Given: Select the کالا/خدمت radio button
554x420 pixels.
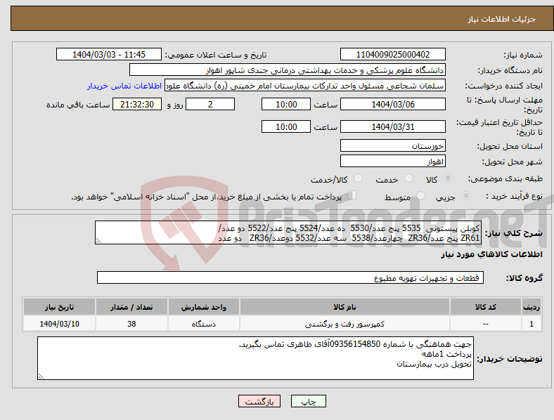Looking at the screenshot, I should tap(358, 178).
